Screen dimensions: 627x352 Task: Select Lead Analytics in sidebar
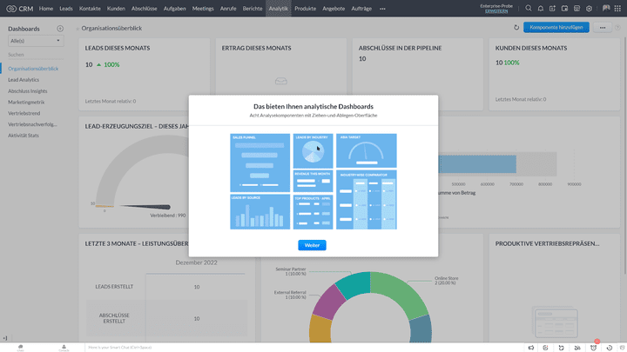point(24,80)
